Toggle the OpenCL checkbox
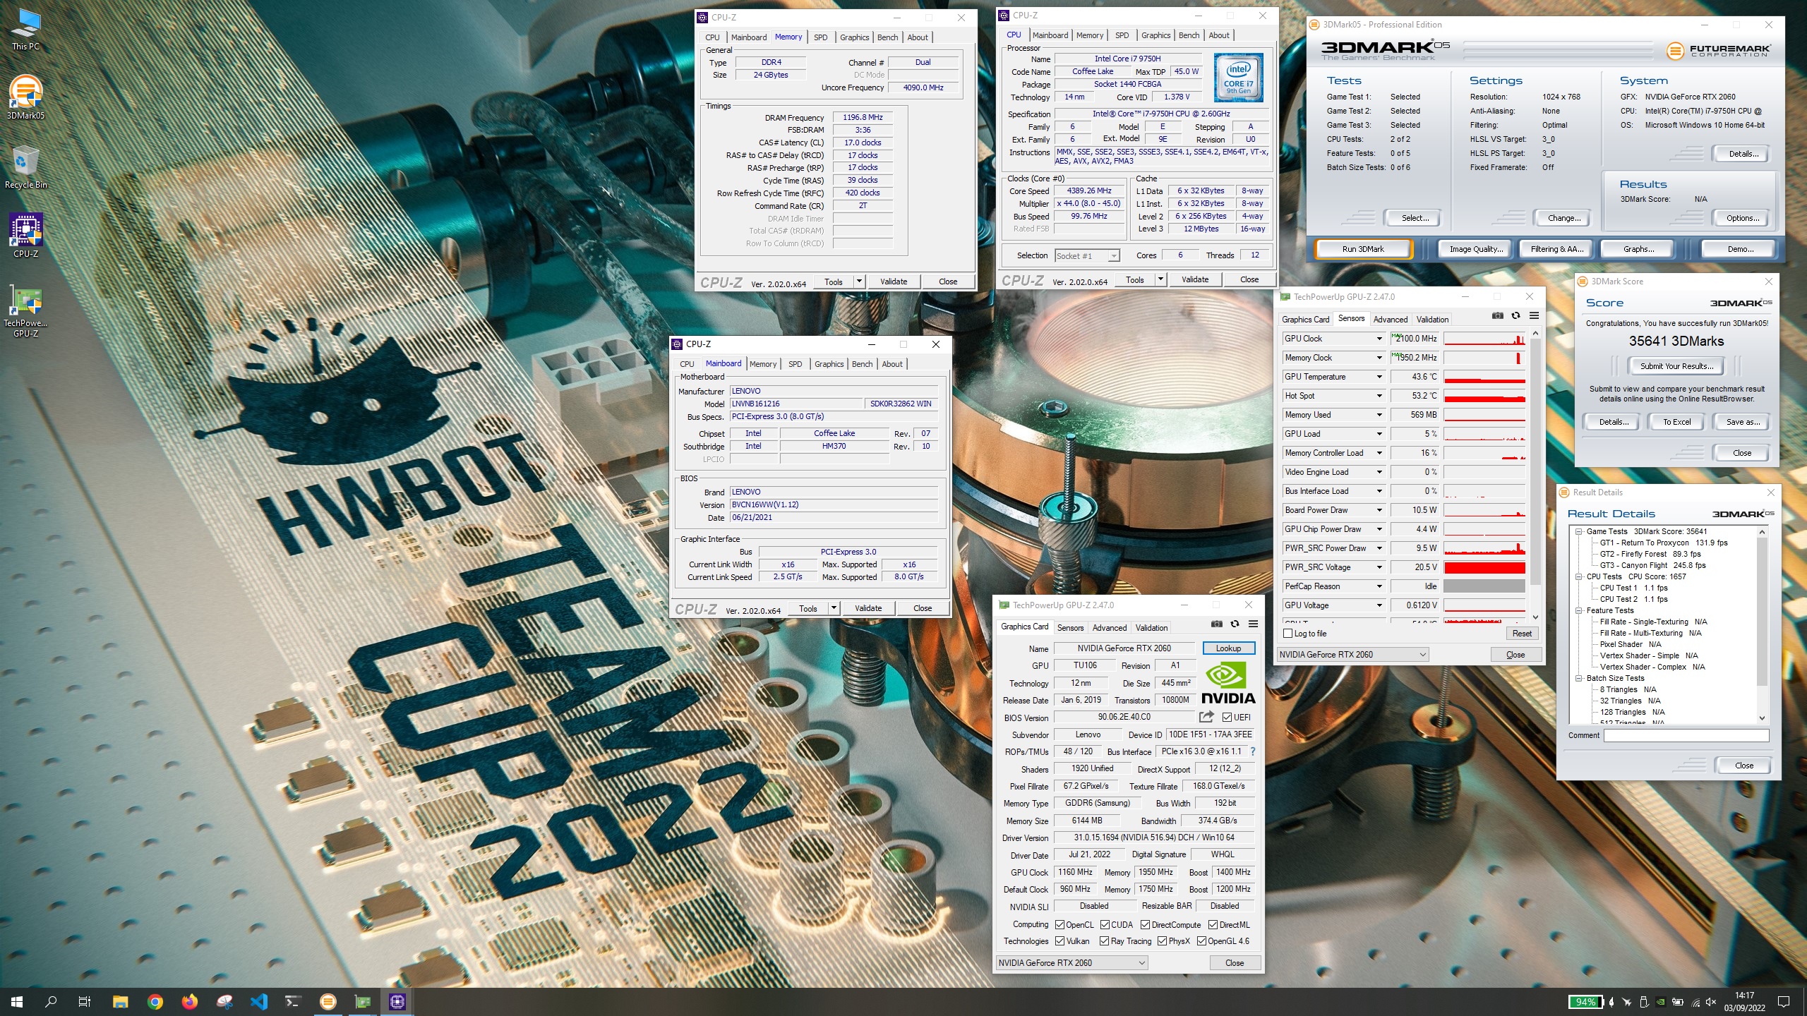Screen dimensions: 1807x1016 pyautogui.click(x=1059, y=924)
